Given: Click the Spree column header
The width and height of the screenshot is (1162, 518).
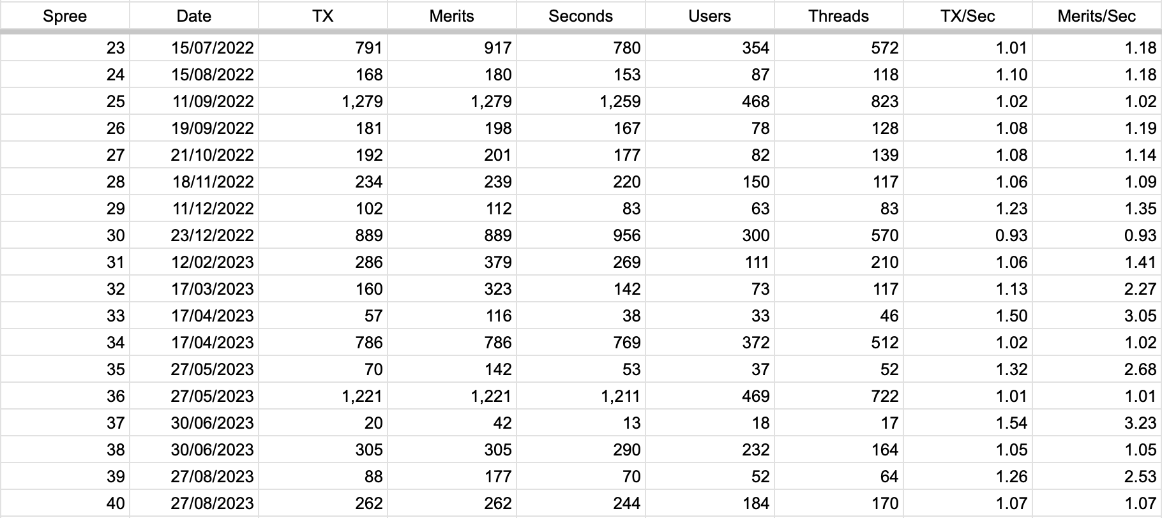Looking at the screenshot, I should [x=64, y=15].
